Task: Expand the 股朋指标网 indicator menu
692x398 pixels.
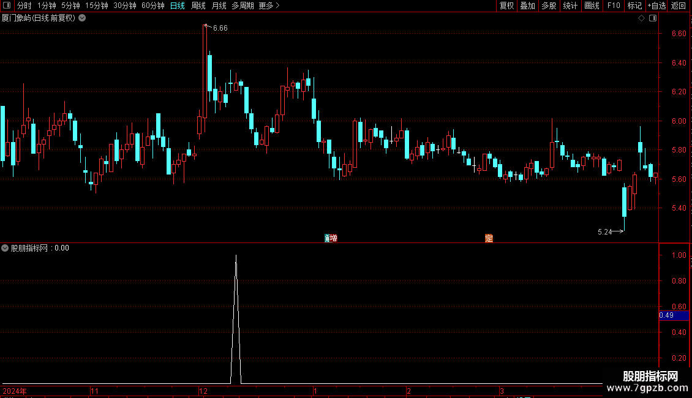Action: (x=5, y=248)
